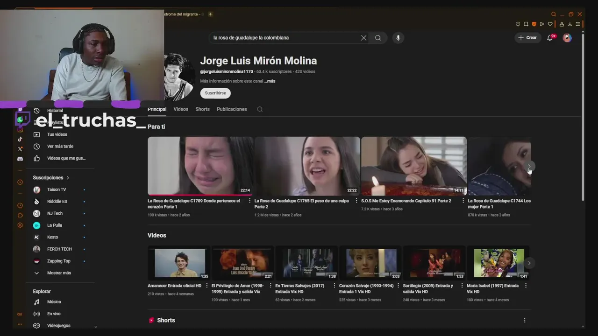Open Zapping Top subscription
The height and width of the screenshot is (336, 598).
(60, 261)
